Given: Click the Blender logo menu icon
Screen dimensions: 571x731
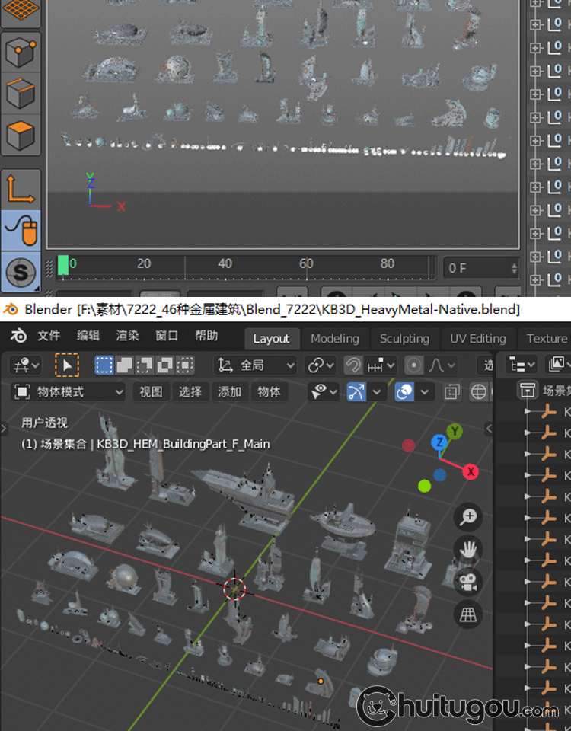Looking at the screenshot, I should tap(18, 336).
